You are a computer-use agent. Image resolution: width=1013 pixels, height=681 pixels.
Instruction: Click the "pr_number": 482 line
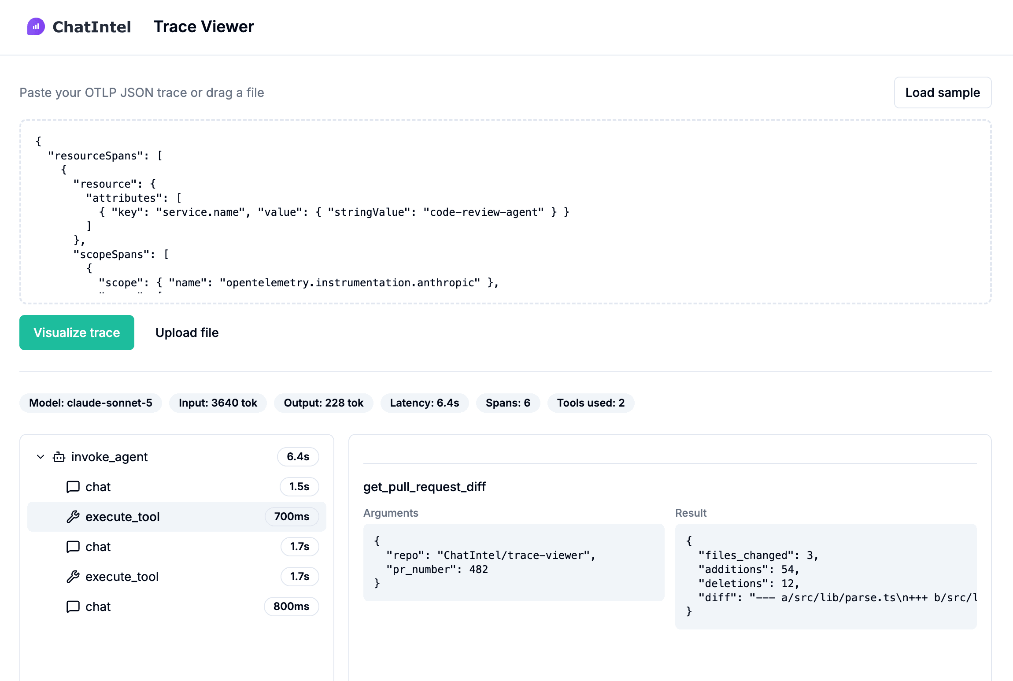pyautogui.click(x=437, y=570)
